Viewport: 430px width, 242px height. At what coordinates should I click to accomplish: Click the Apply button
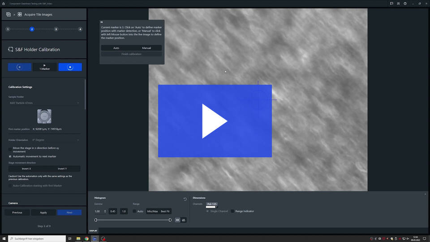coord(43,212)
